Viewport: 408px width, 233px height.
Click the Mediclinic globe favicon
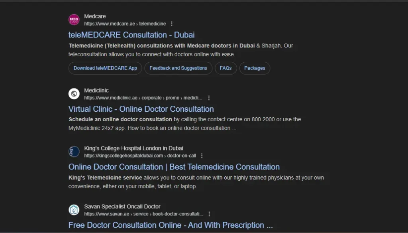(74, 94)
